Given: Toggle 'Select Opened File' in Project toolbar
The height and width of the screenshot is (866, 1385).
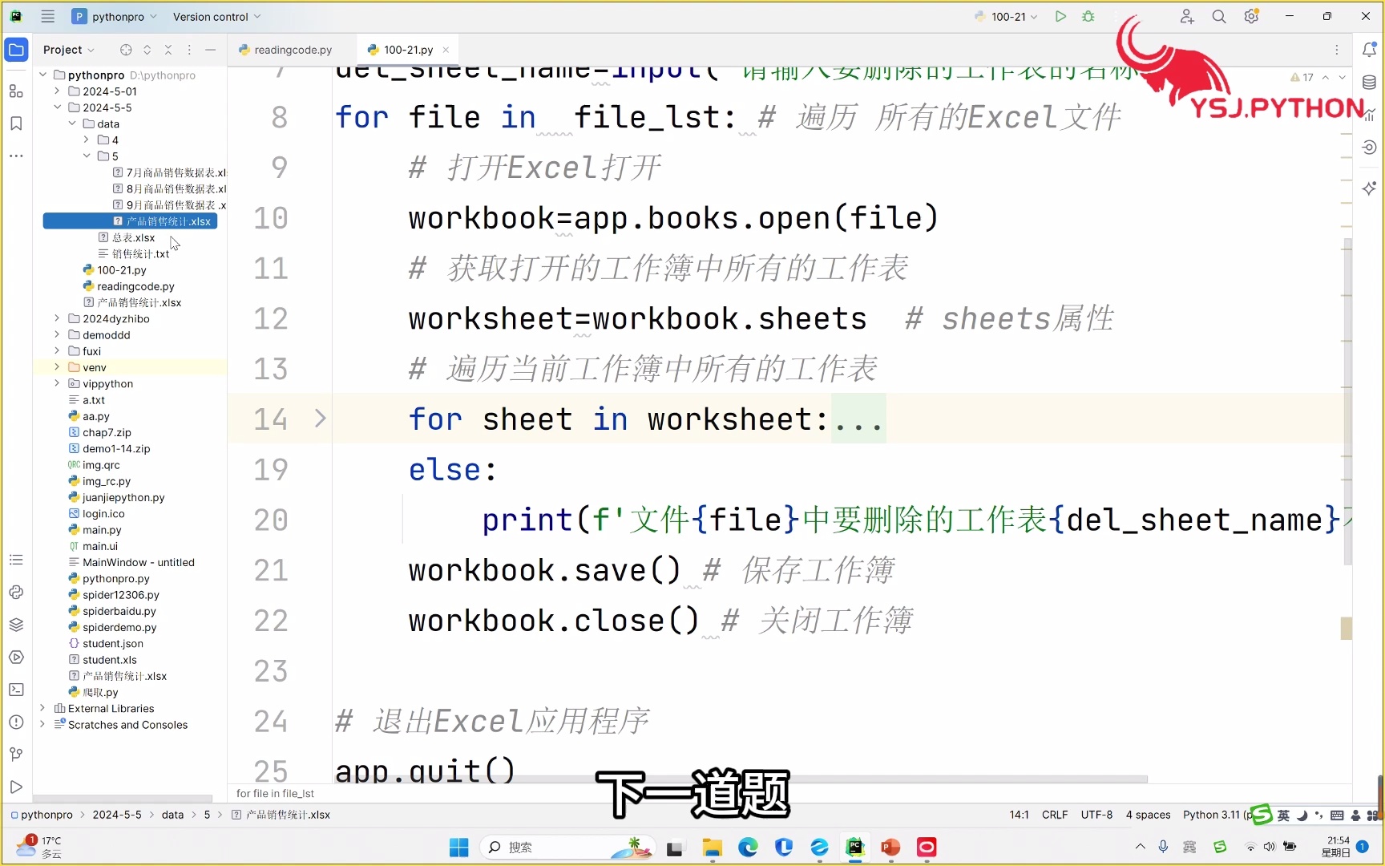Looking at the screenshot, I should pos(125,50).
